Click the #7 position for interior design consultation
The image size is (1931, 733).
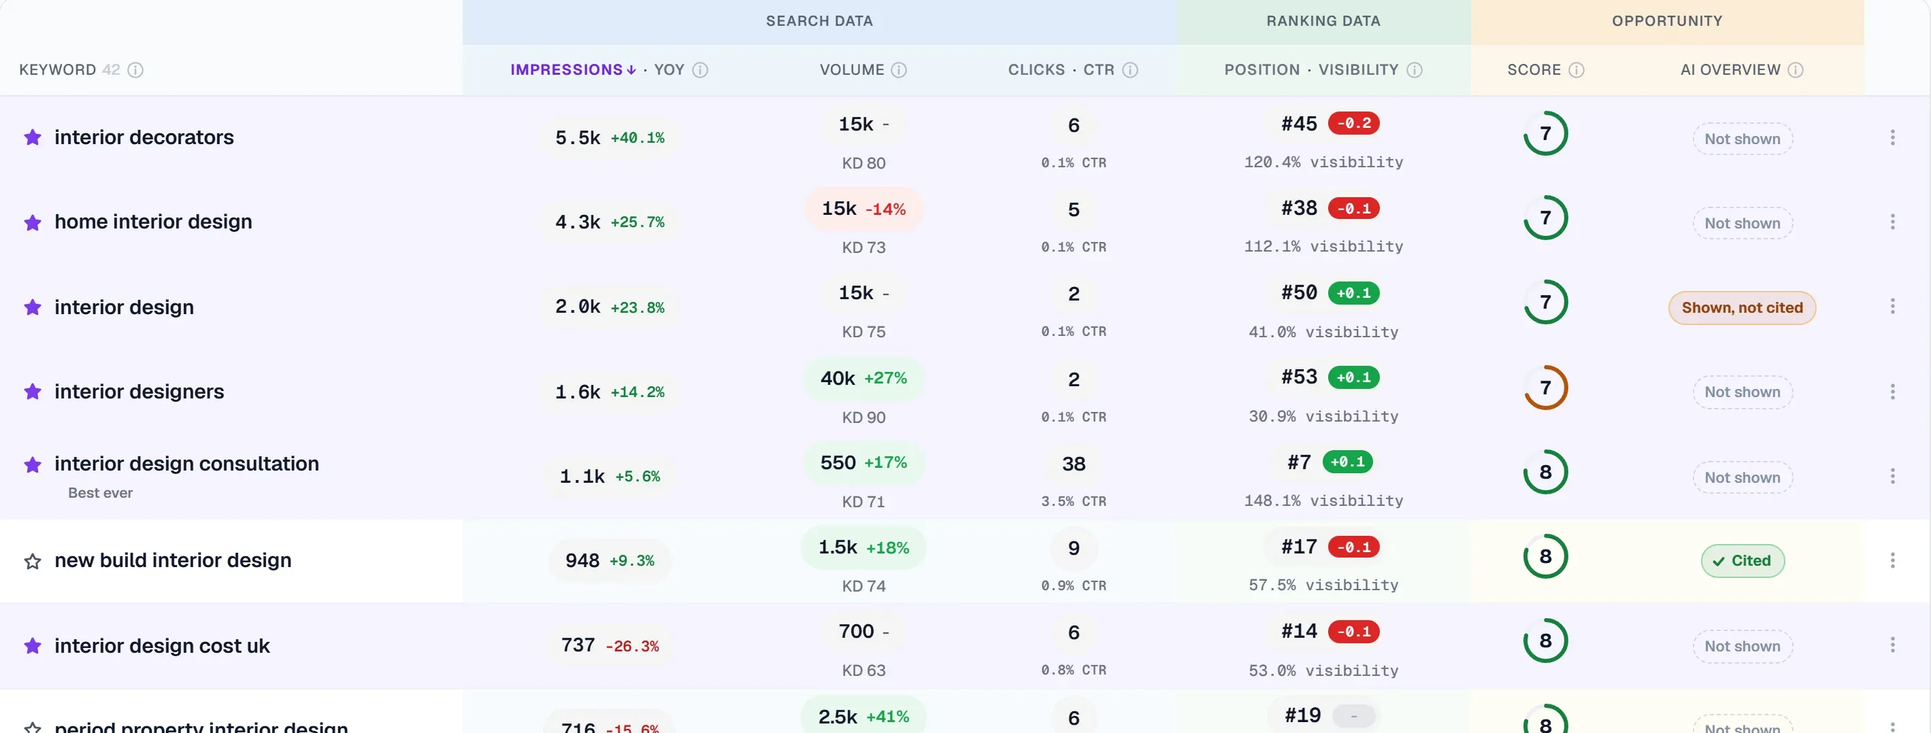pyautogui.click(x=1299, y=462)
